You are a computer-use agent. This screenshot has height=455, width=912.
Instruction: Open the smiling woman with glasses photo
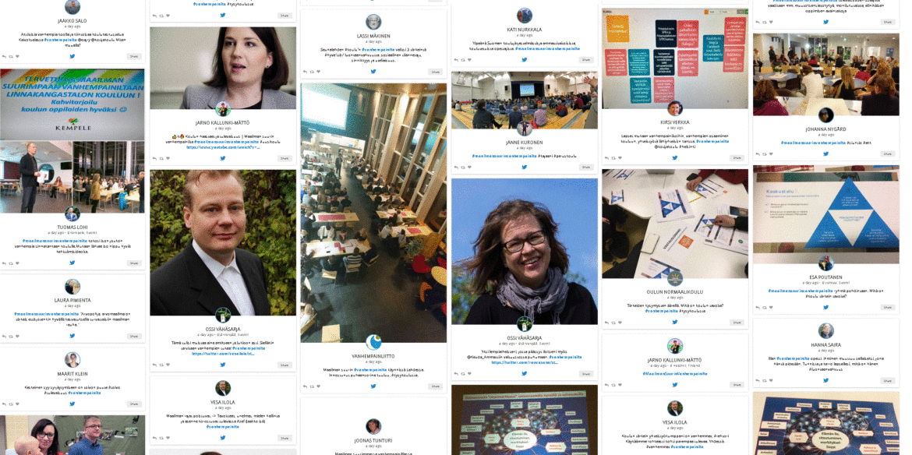pos(524,251)
